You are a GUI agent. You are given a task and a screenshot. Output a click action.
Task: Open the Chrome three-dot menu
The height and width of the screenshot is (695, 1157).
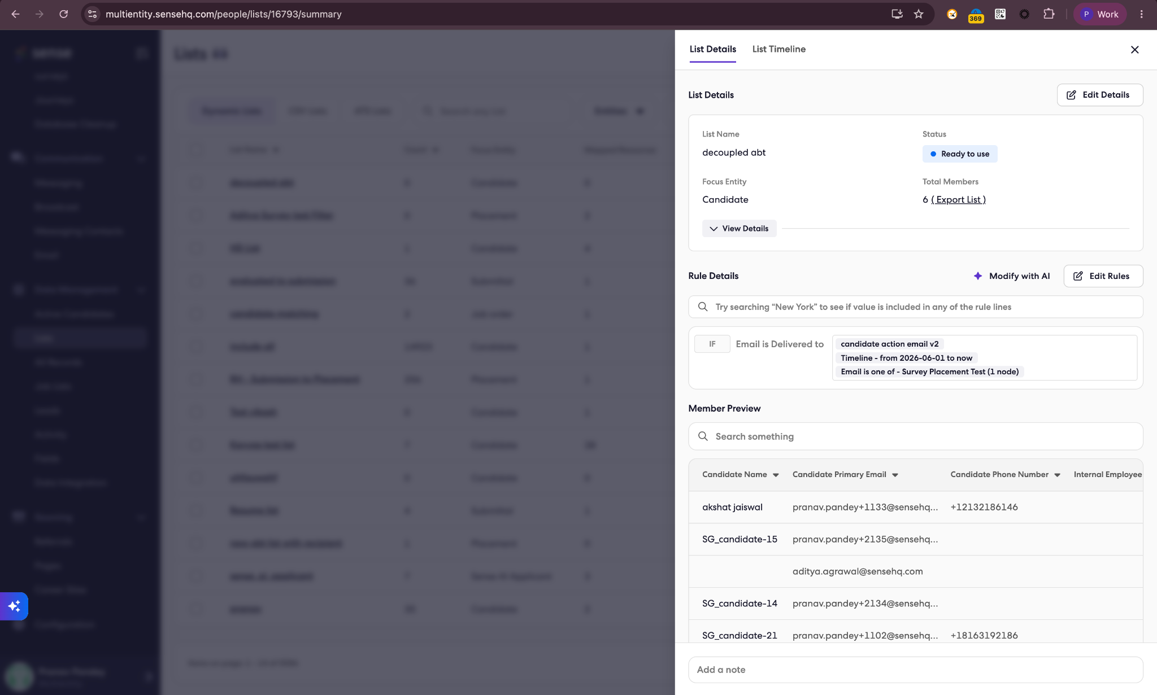pyautogui.click(x=1141, y=14)
